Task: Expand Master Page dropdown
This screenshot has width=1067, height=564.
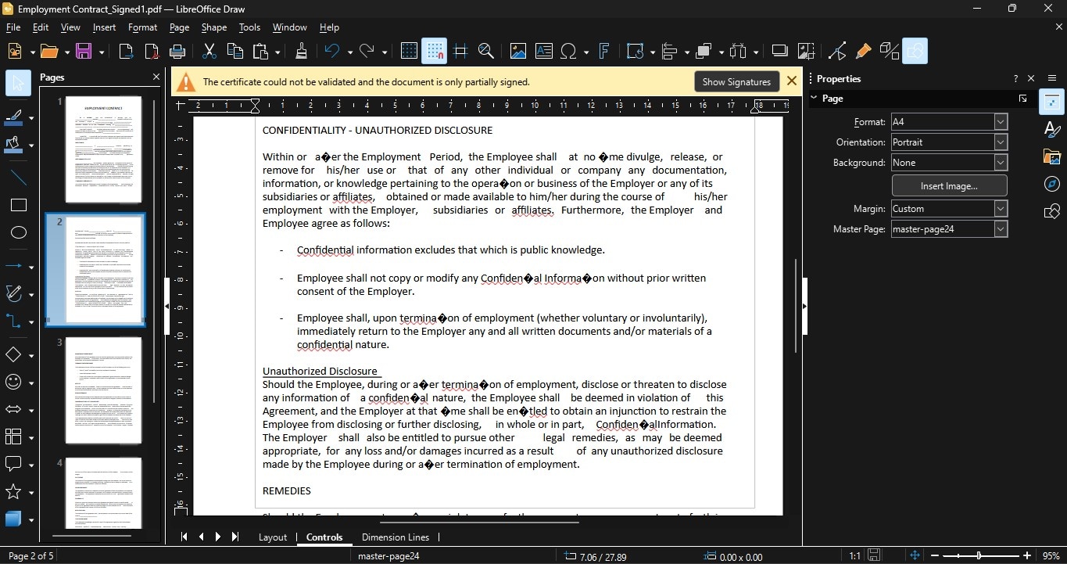Action: click(x=1001, y=229)
